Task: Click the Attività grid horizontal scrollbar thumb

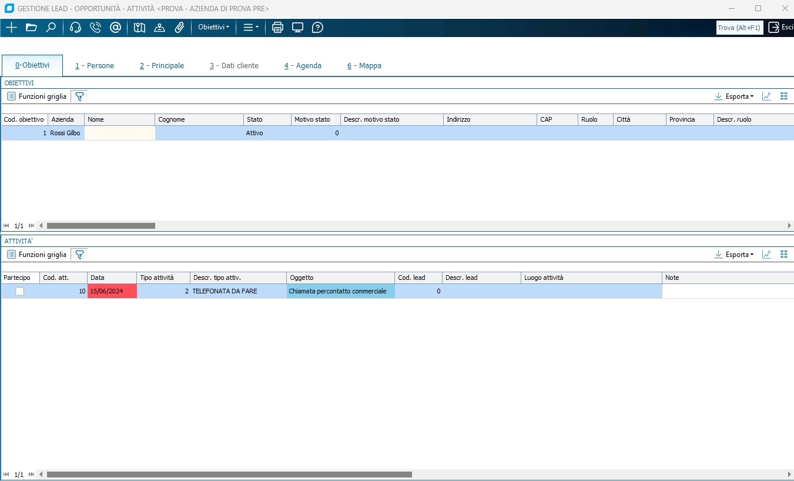Action: (x=229, y=475)
